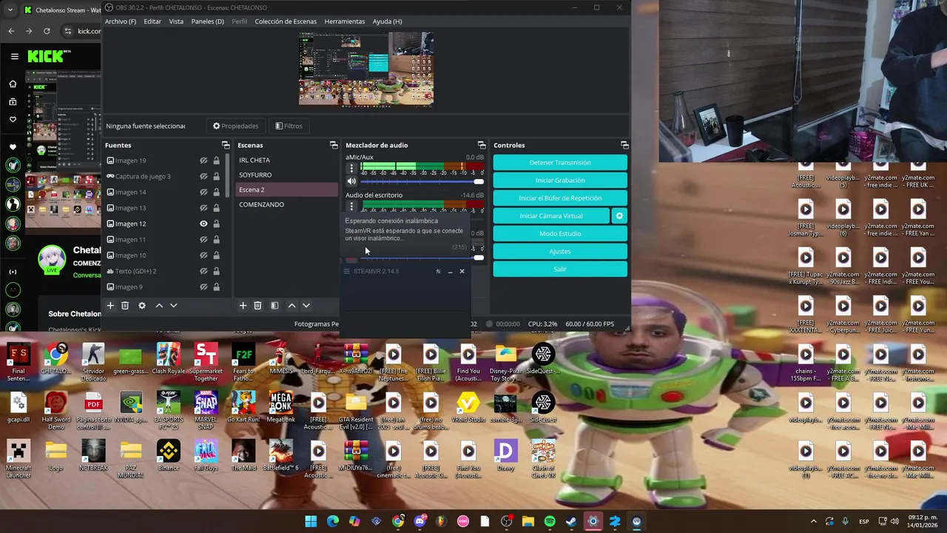Show the Imagen 13 source

click(203, 208)
